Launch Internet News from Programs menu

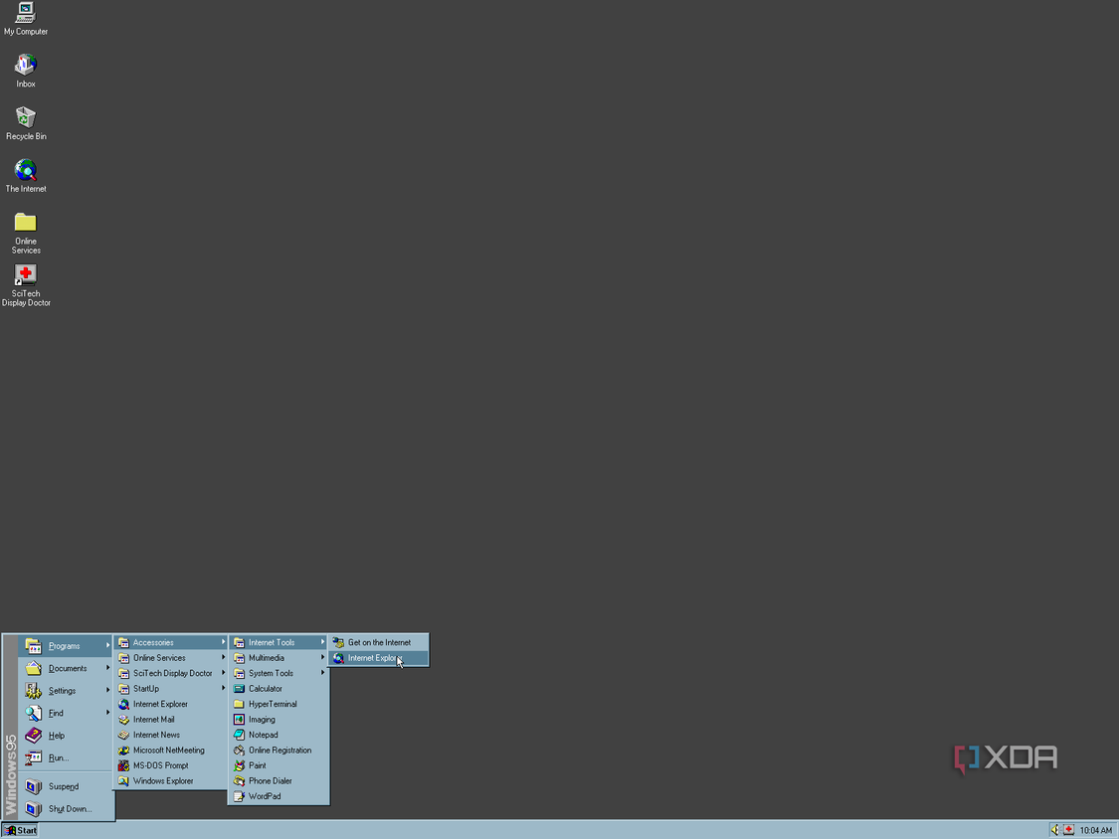click(x=171, y=735)
